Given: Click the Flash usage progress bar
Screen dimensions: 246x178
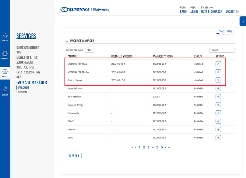Looking at the screenshot, I should pos(225,33).
